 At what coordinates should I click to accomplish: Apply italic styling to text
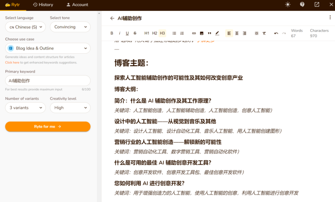click(119, 33)
